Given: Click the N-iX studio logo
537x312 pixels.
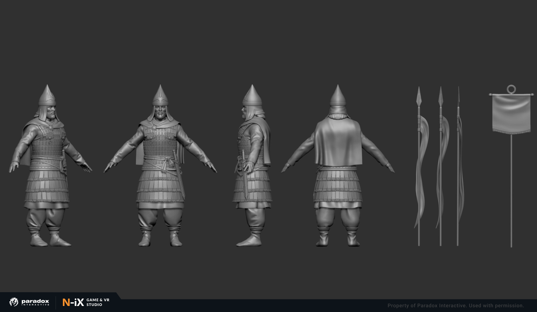Looking at the screenshot, I should (73, 303).
